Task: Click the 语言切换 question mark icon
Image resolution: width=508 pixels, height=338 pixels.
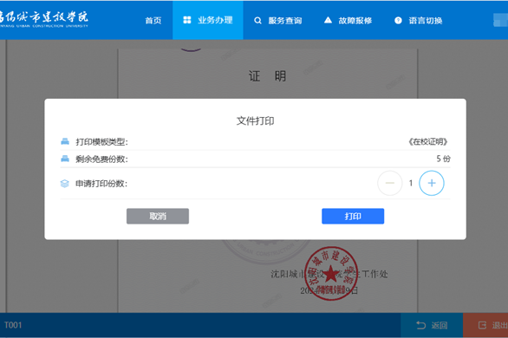Action: [x=398, y=21]
